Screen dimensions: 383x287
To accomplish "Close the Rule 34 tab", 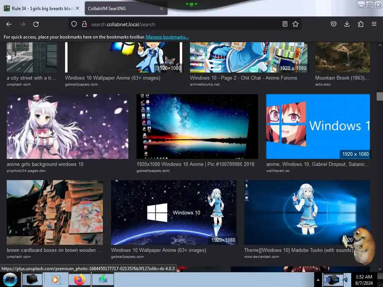I will coord(77,8).
